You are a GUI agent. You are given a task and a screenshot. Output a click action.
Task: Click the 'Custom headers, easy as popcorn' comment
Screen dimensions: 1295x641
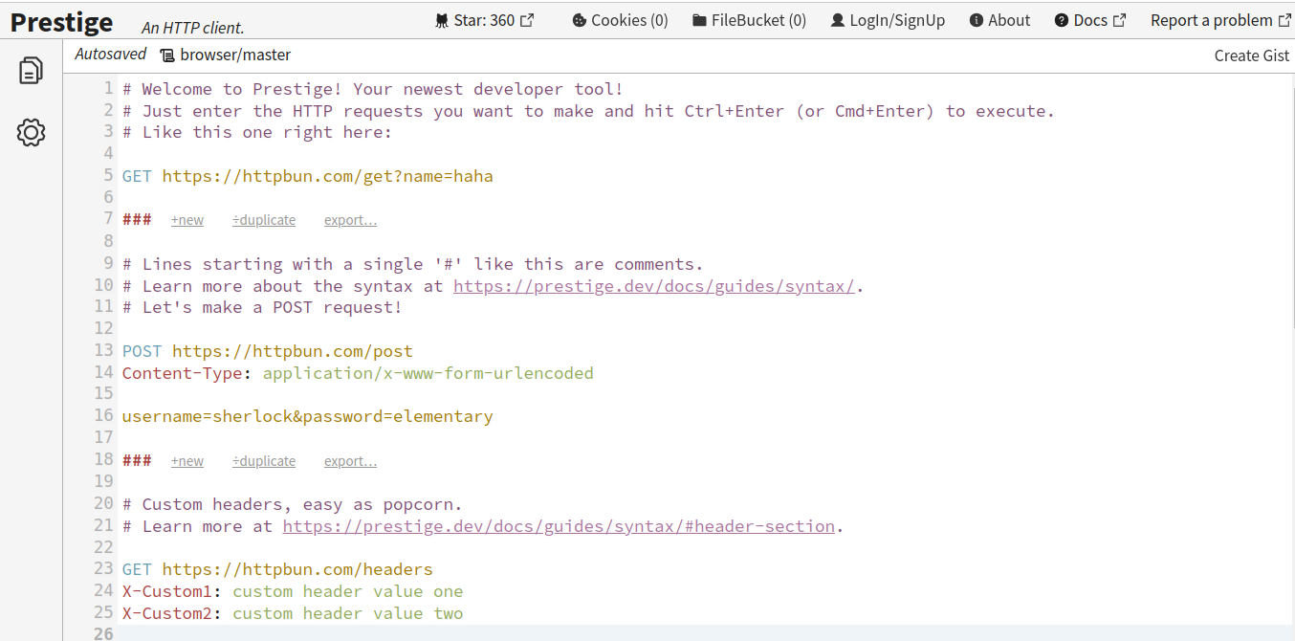pos(293,504)
